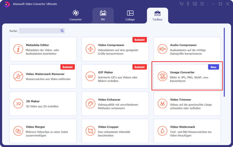Open the Video Merger icon
This screenshot has height=147, width=233.
point(18,131)
